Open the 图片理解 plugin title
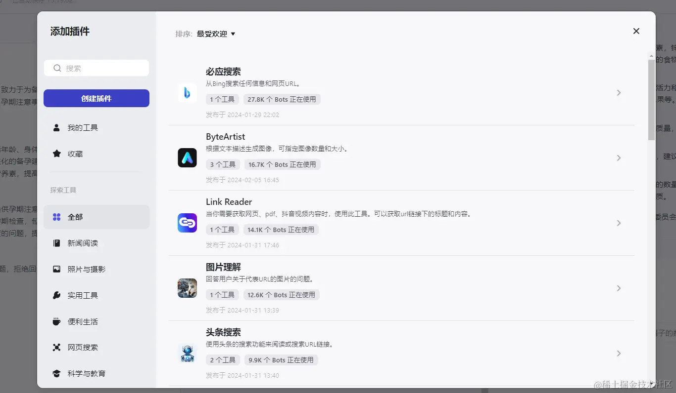Image resolution: width=676 pixels, height=393 pixels. click(223, 267)
